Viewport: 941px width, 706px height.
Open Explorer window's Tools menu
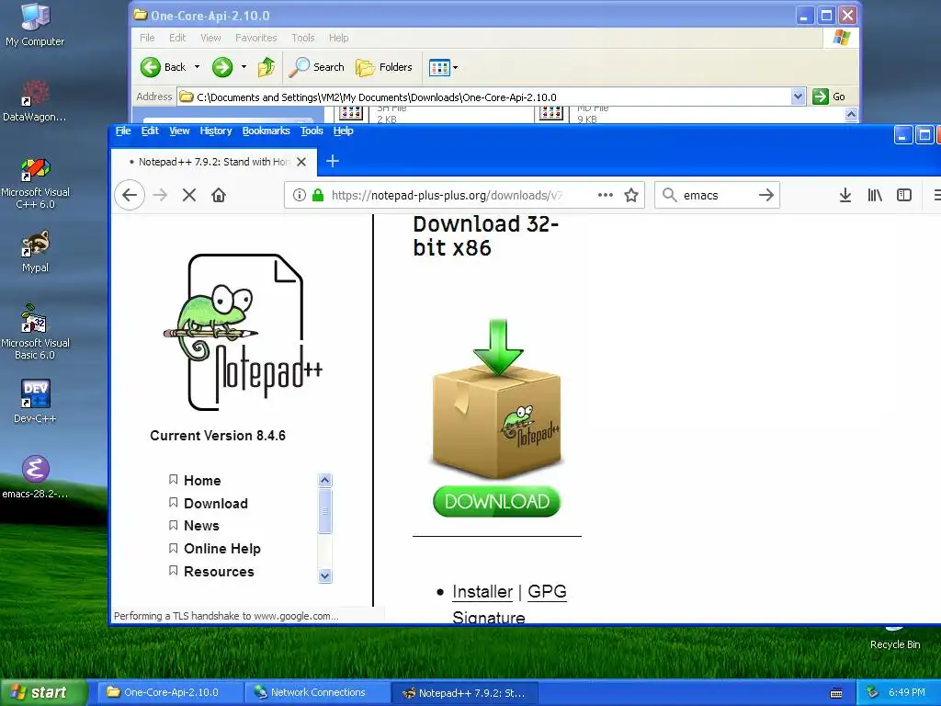pos(303,38)
